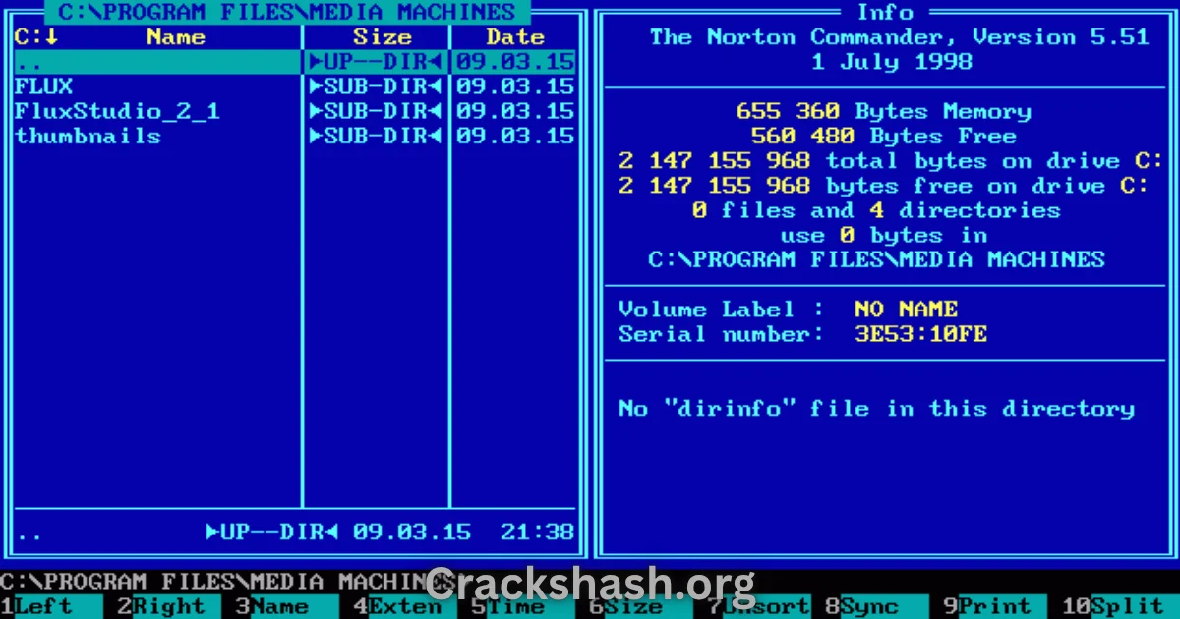
Task: Click the Name column header
Action: [176, 37]
